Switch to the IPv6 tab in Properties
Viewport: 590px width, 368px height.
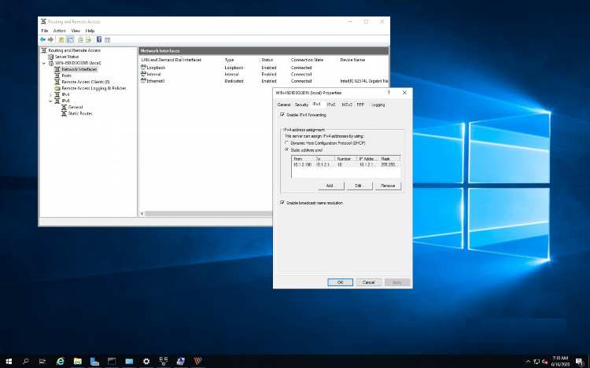coord(331,105)
